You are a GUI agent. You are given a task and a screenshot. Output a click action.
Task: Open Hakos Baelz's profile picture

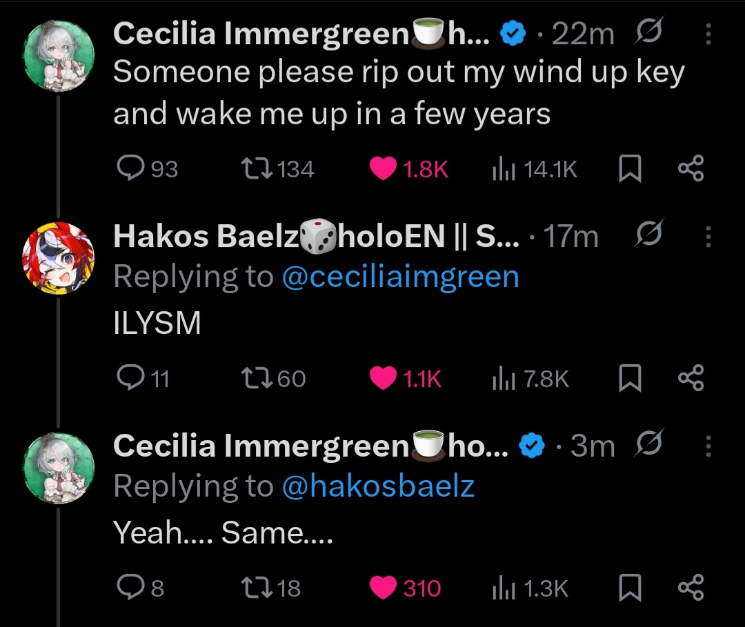pos(58,257)
